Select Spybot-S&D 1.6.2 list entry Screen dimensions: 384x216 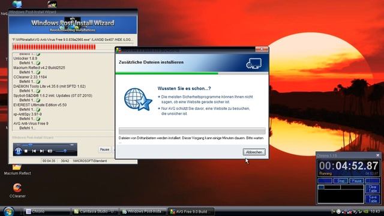(53, 95)
